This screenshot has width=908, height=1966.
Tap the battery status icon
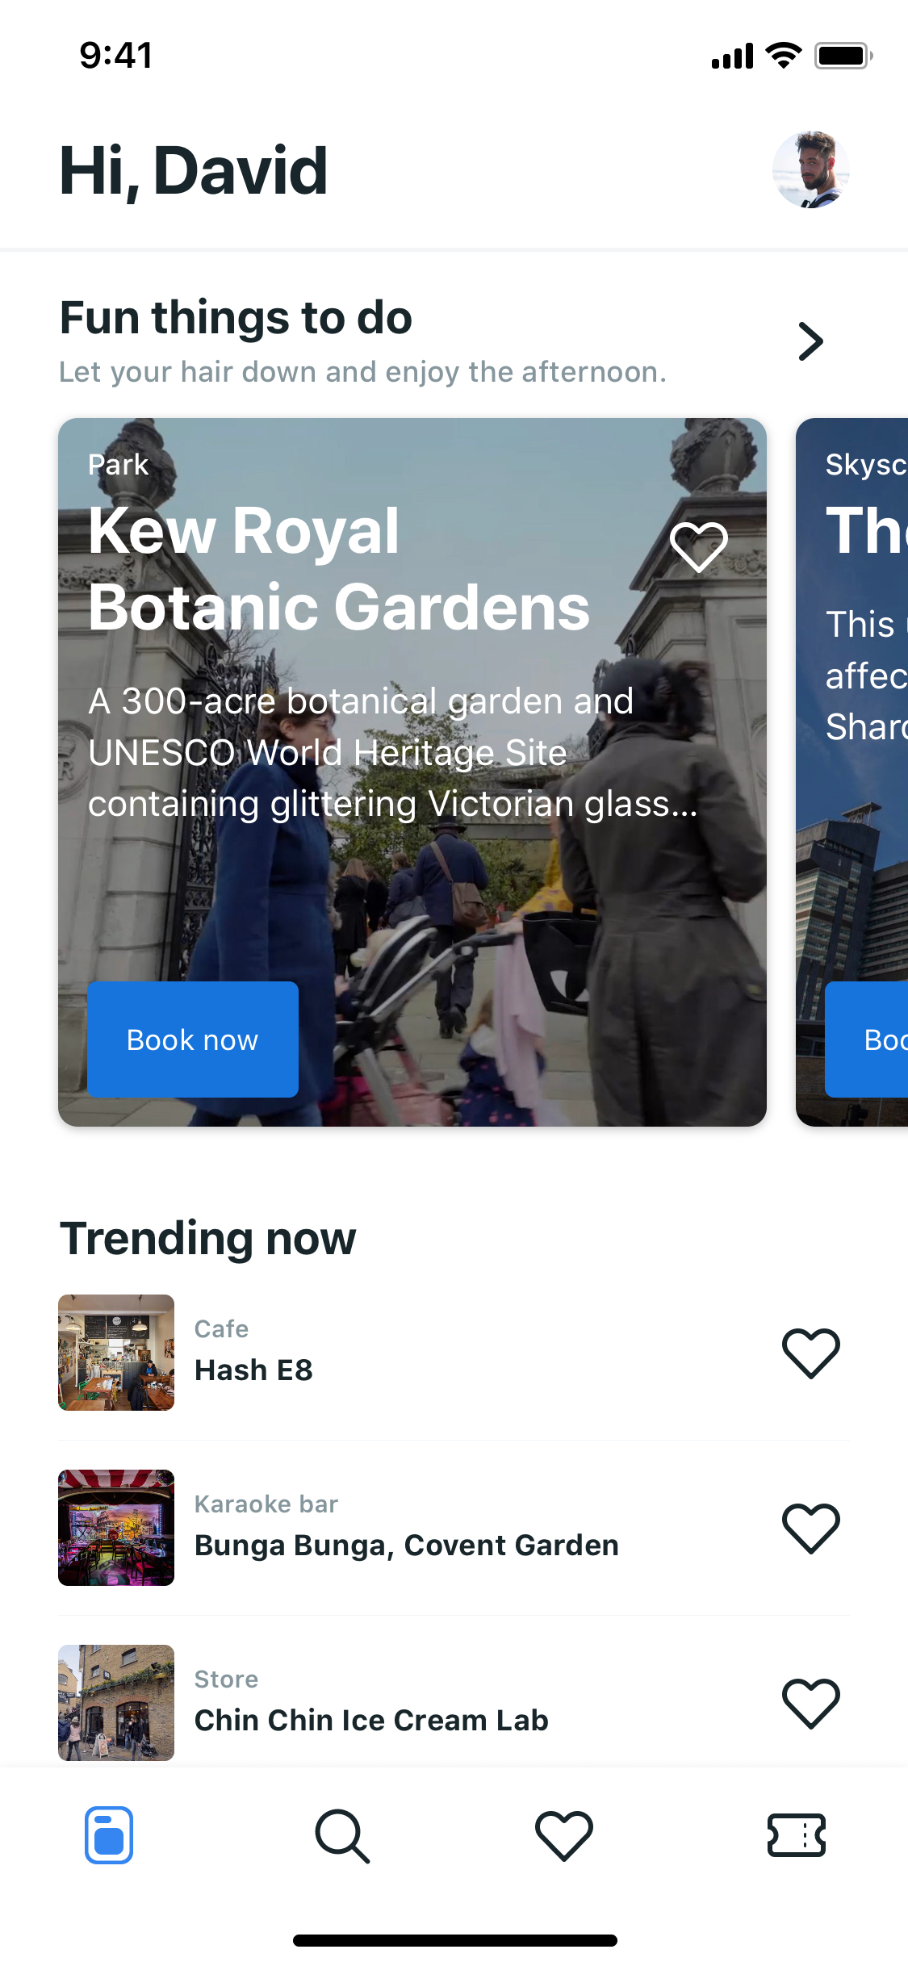[843, 56]
